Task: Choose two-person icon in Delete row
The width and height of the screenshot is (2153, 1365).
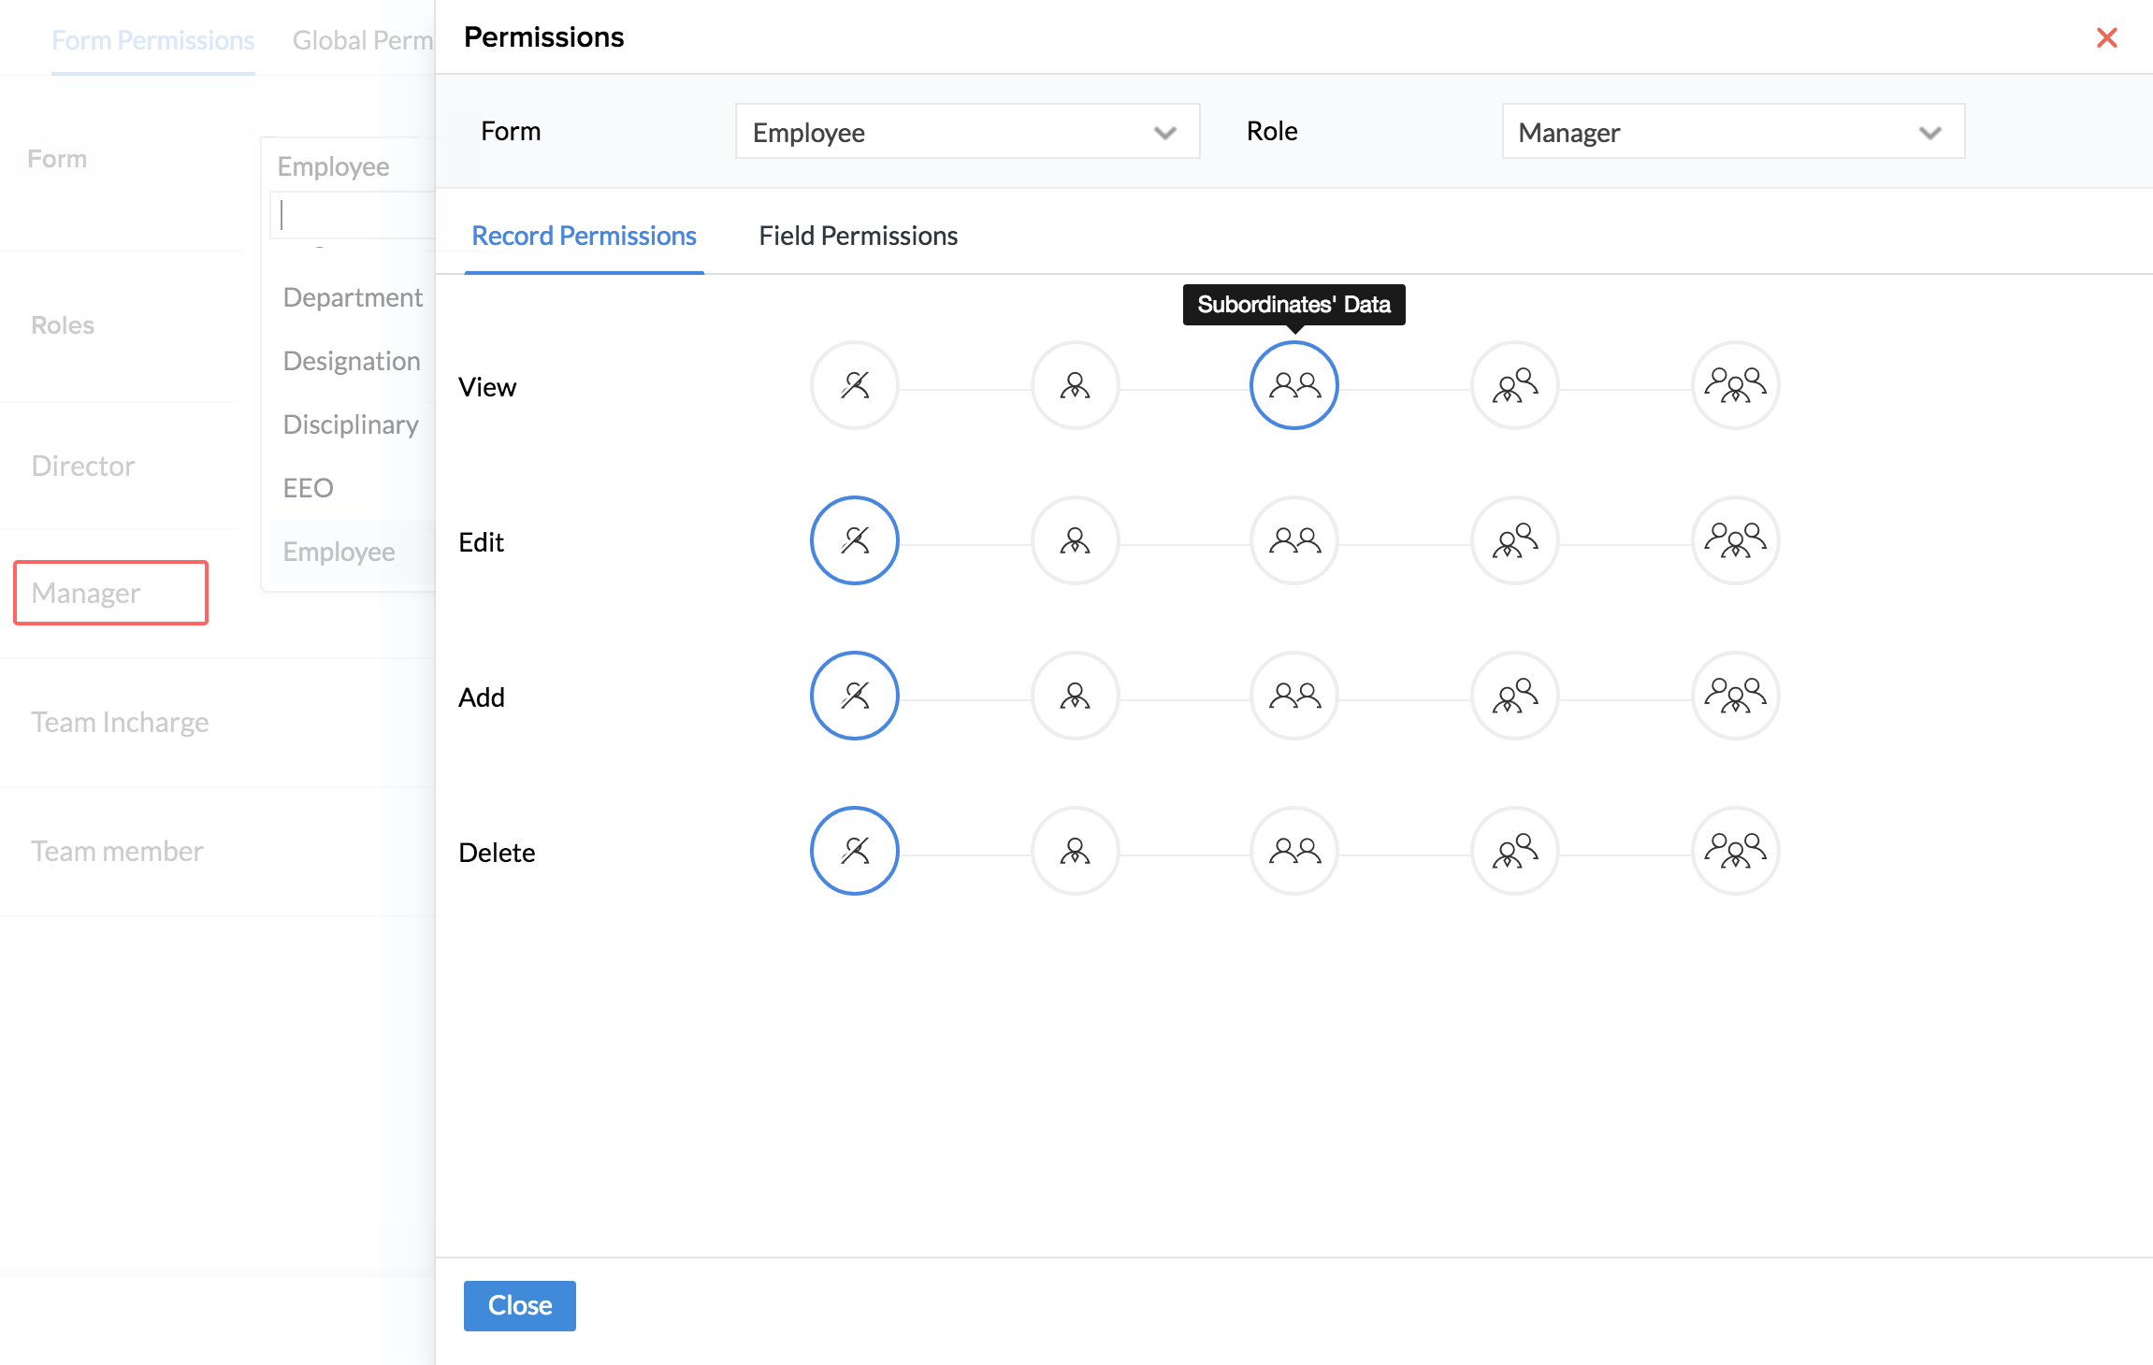Action: coord(1294,851)
